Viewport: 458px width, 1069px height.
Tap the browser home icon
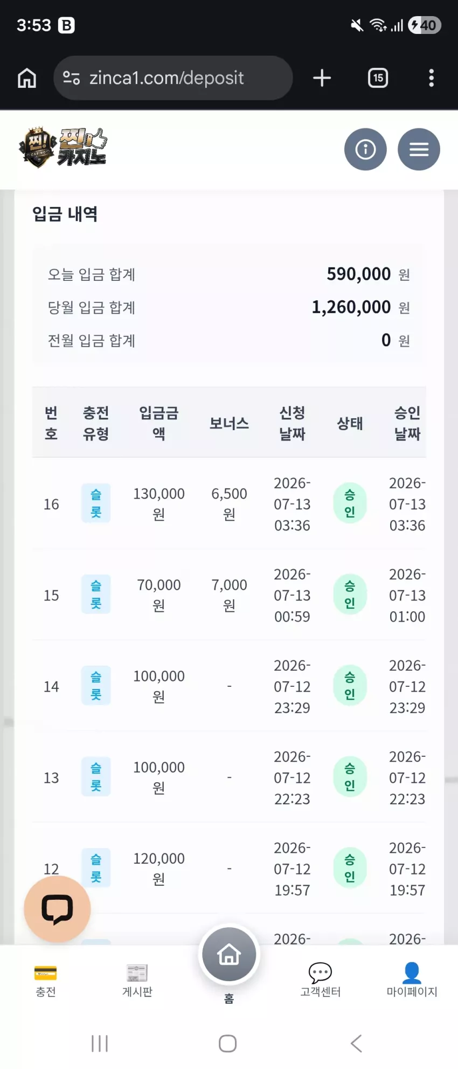[x=27, y=78]
